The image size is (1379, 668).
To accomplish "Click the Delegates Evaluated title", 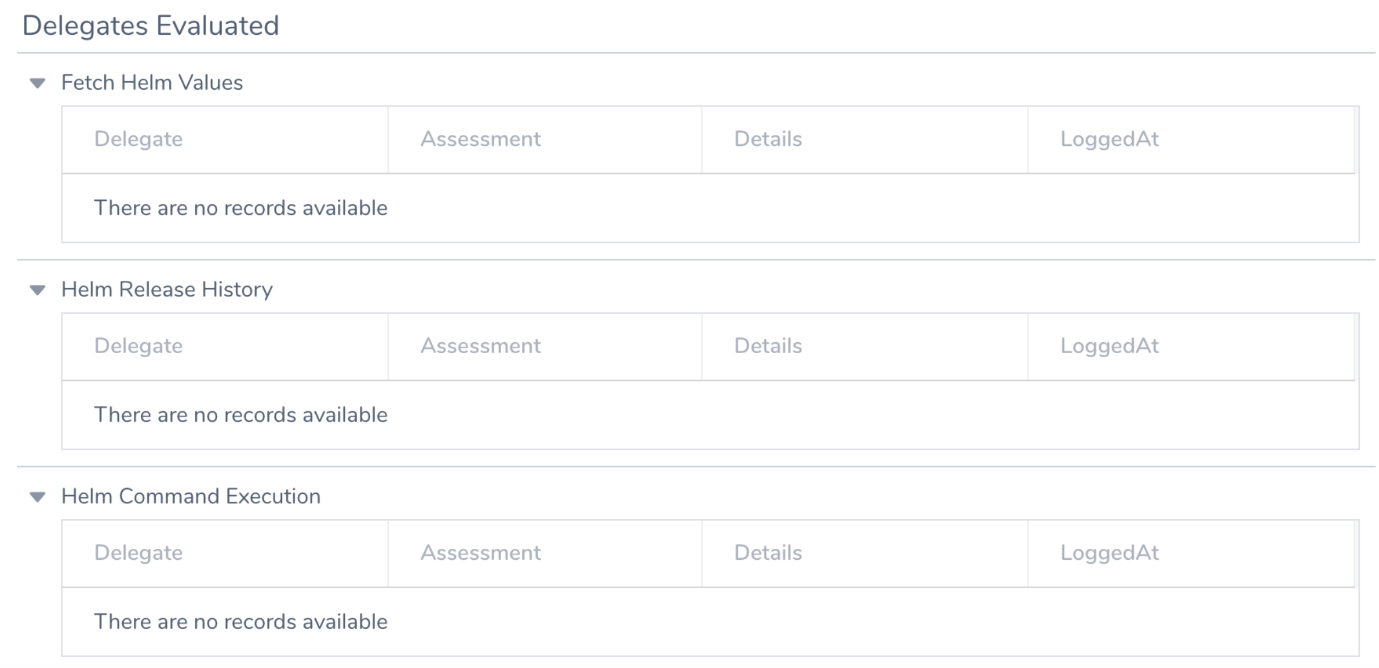I will (x=151, y=26).
